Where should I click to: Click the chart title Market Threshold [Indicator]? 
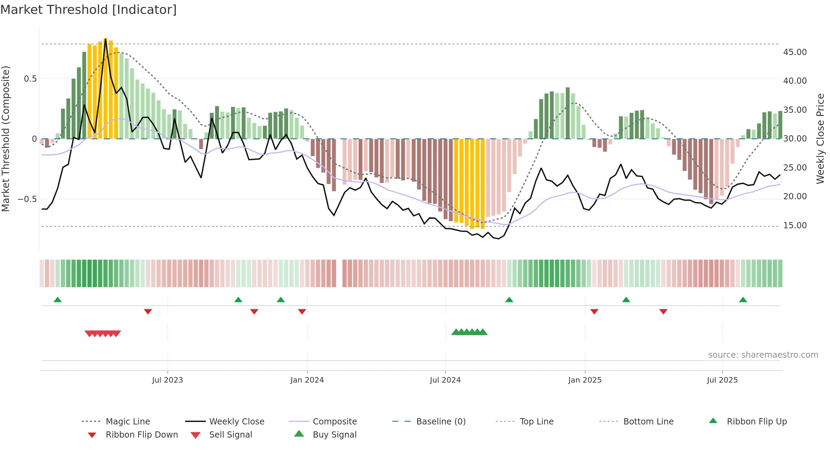89,10
